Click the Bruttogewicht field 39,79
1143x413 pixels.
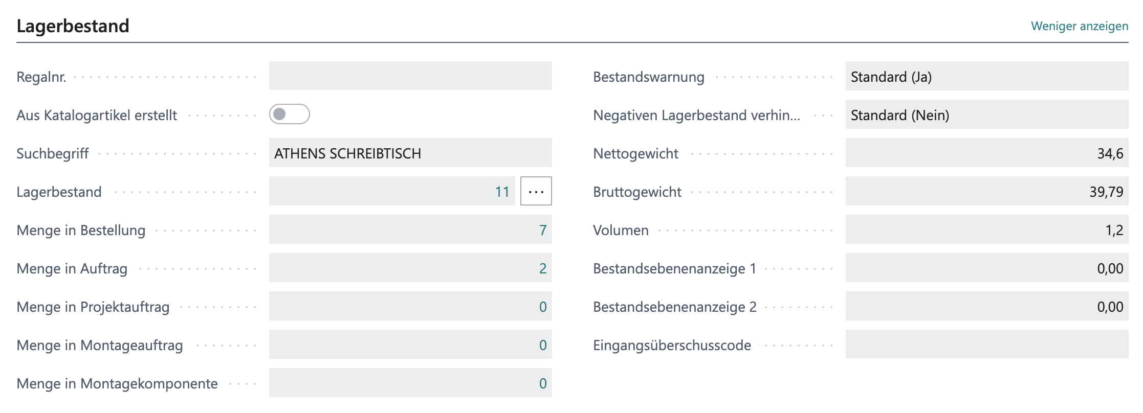(x=986, y=191)
